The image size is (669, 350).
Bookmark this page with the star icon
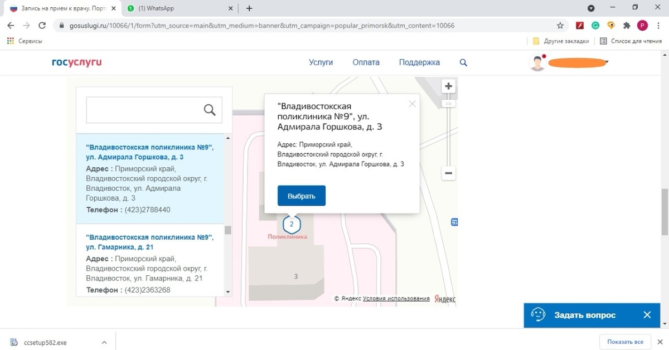coord(560,25)
